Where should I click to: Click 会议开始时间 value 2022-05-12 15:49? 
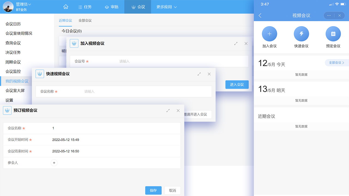click(x=66, y=140)
